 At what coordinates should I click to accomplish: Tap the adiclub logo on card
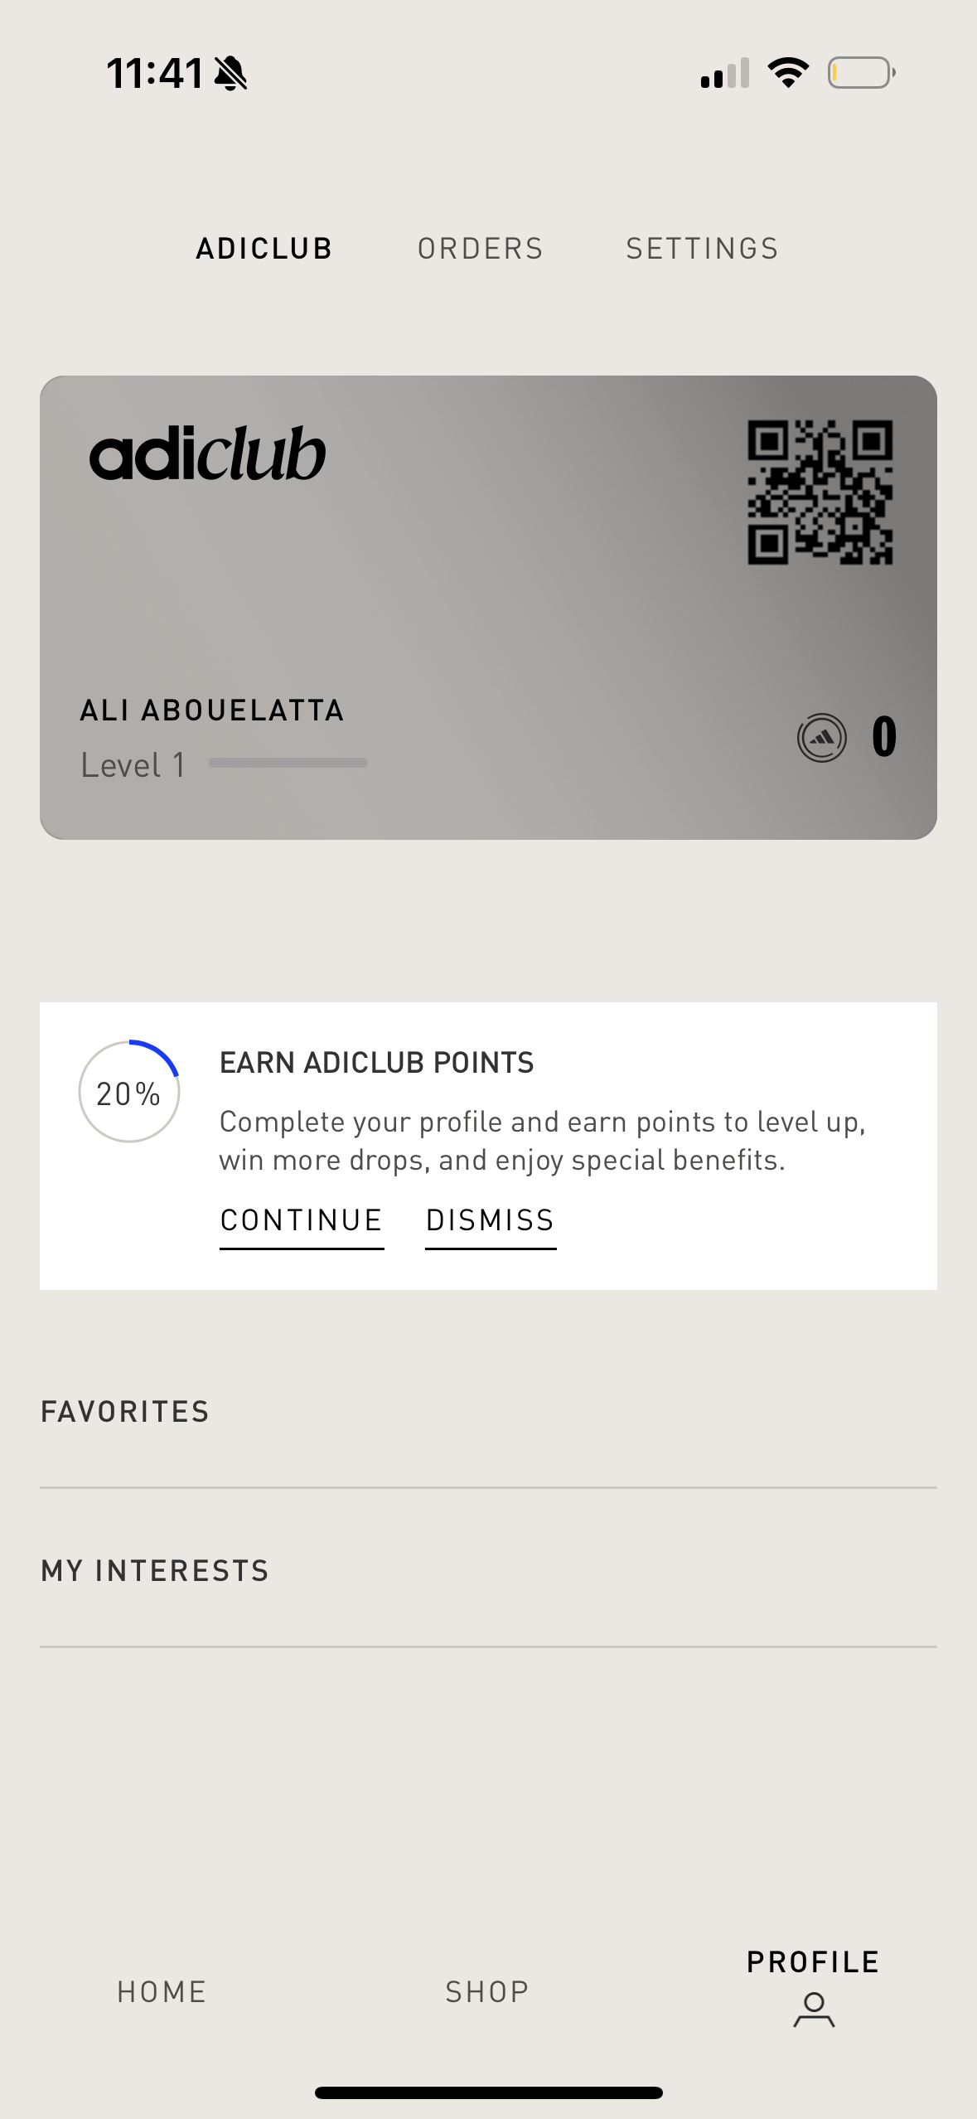click(x=207, y=453)
